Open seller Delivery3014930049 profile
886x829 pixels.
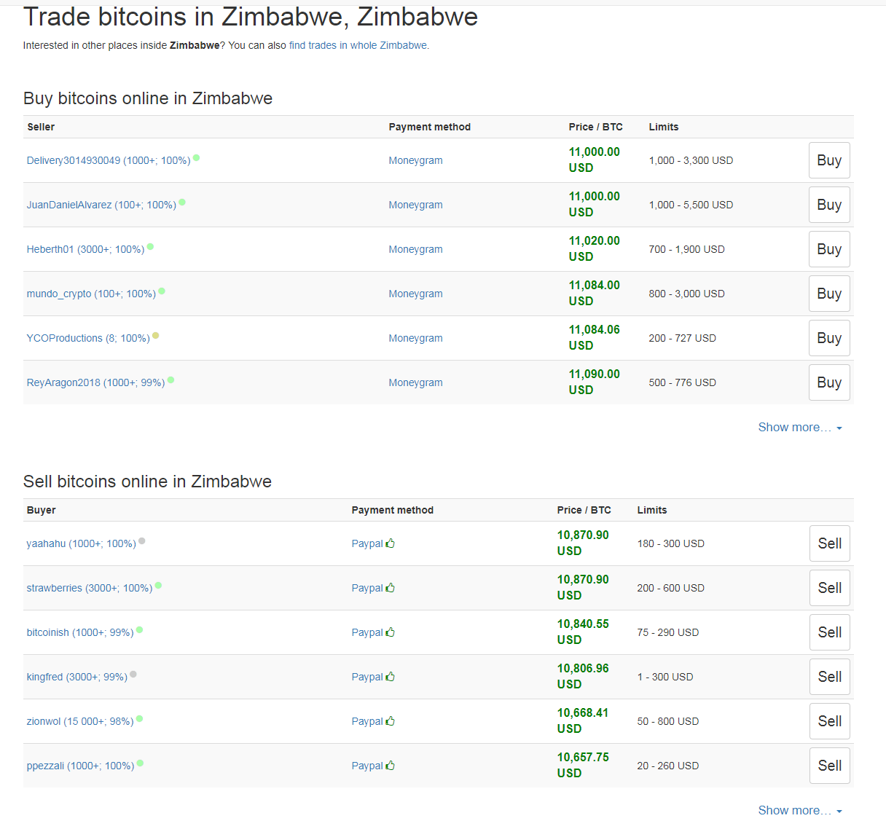109,160
